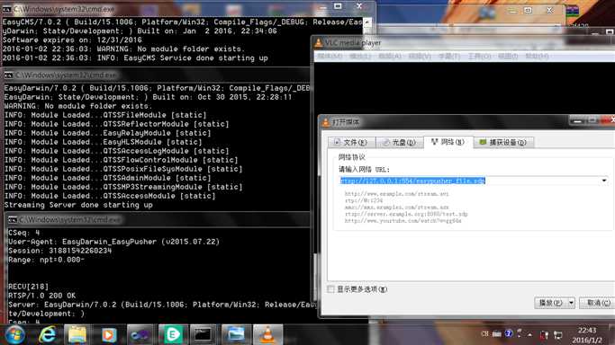Switch to Visual Studio taskbar icon
This screenshot has height=345, width=615.
(140, 335)
